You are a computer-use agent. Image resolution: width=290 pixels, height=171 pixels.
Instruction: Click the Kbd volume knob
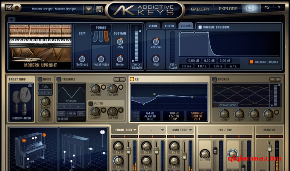click(156, 59)
